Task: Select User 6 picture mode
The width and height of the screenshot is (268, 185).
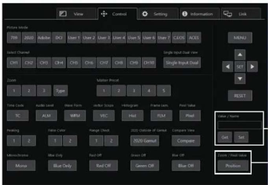Action: [149, 38]
